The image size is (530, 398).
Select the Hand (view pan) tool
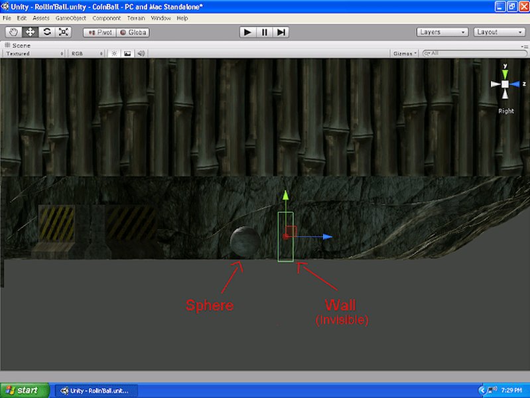click(13, 32)
